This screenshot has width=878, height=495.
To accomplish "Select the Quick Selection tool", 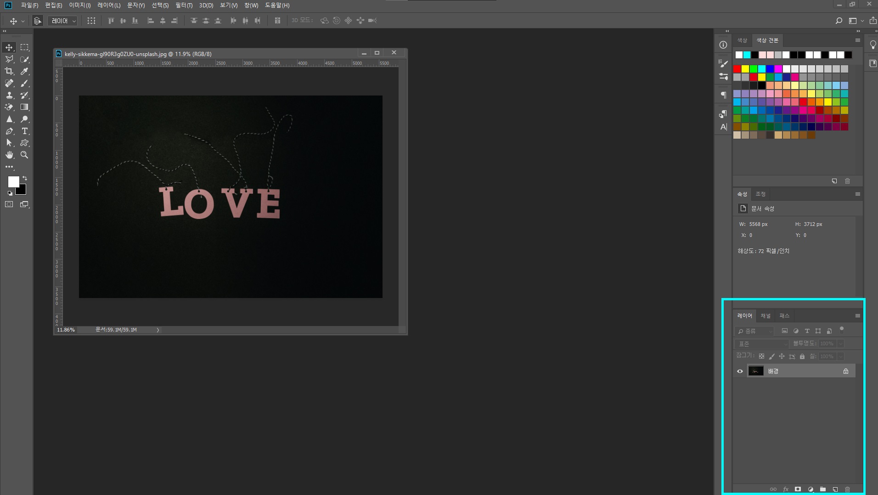I will tap(24, 59).
